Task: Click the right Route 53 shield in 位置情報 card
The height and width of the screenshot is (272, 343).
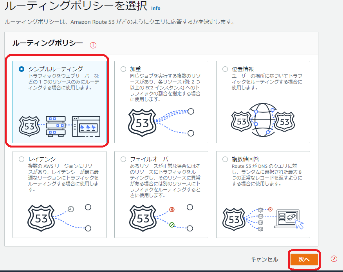Action: (284, 122)
